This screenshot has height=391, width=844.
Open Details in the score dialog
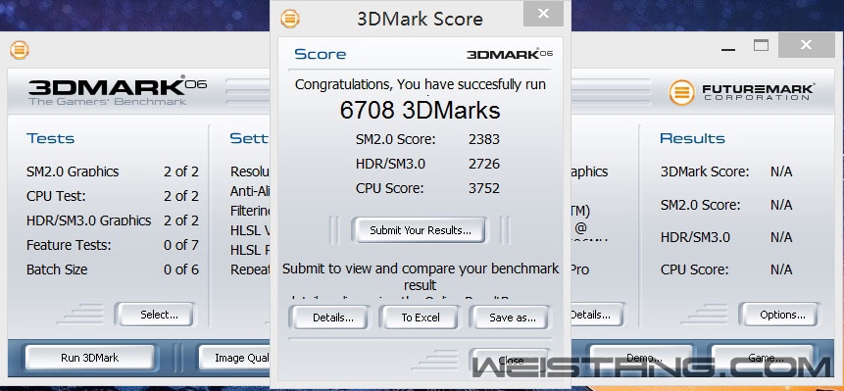tap(329, 318)
